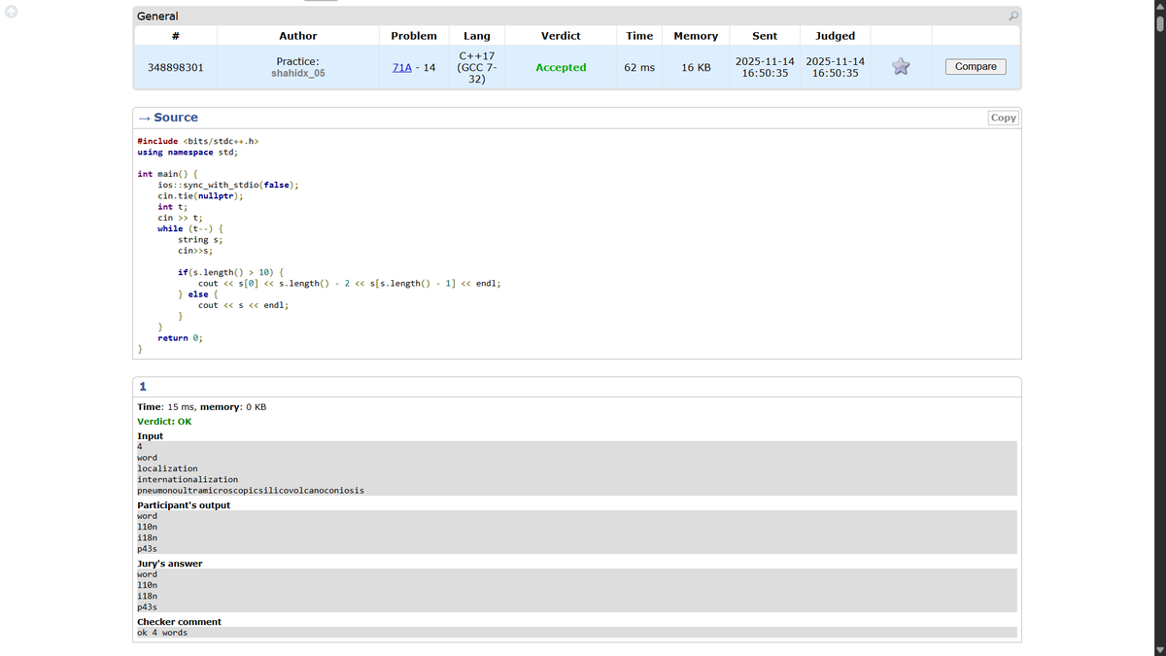Click the Participant's output label
The height and width of the screenshot is (656, 1166).
[184, 505]
